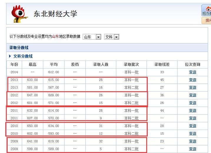Select the 633.00 highest score cell
Viewport: 211px width, 153px height.
(32, 80)
